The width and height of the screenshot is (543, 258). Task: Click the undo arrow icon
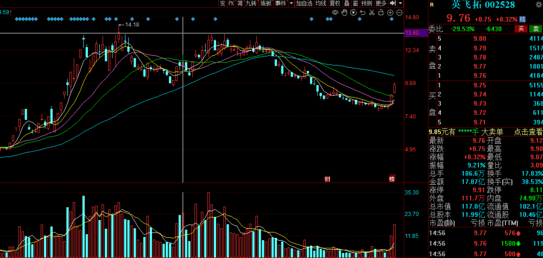tap(362, 12)
